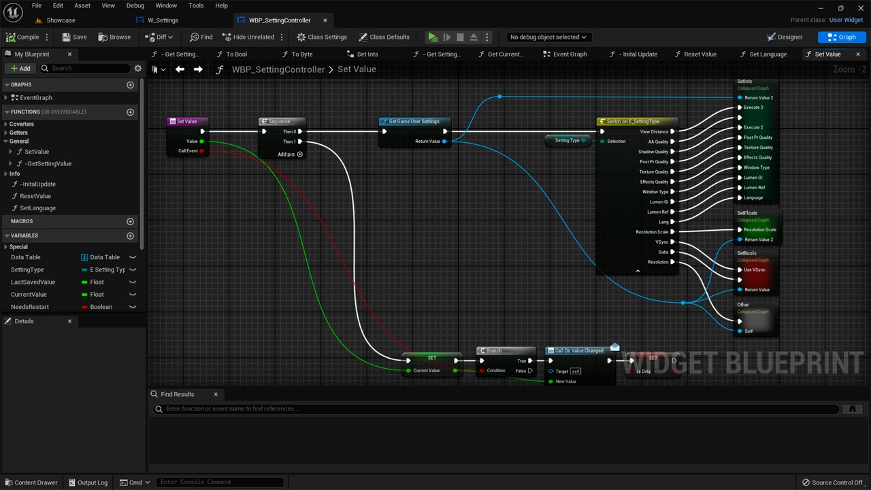Open the Tools menu

click(x=196, y=5)
